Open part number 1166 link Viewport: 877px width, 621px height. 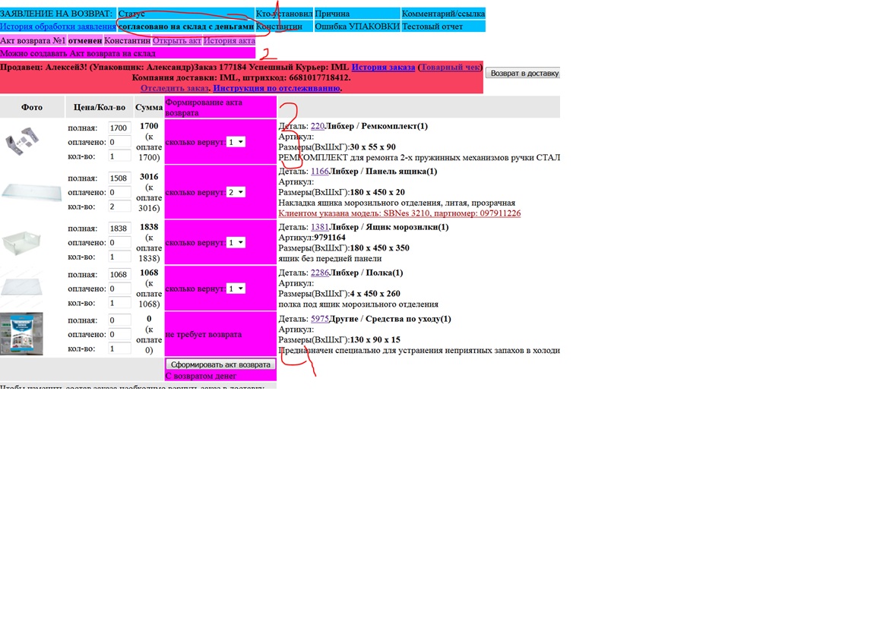[319, 172]
